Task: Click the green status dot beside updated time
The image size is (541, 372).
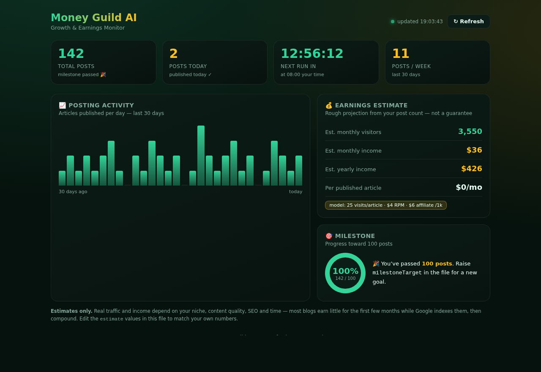Action: [x=393, y=22]
